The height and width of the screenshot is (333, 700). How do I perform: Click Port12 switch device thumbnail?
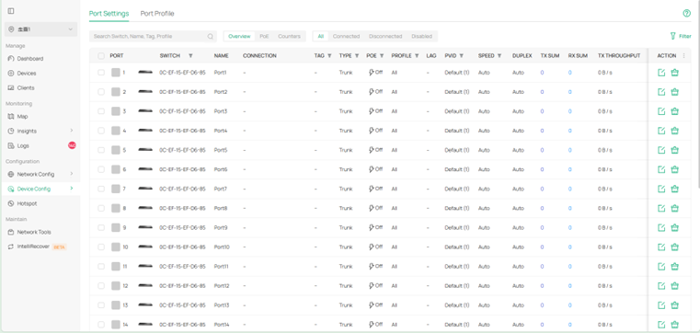point(145,286)
